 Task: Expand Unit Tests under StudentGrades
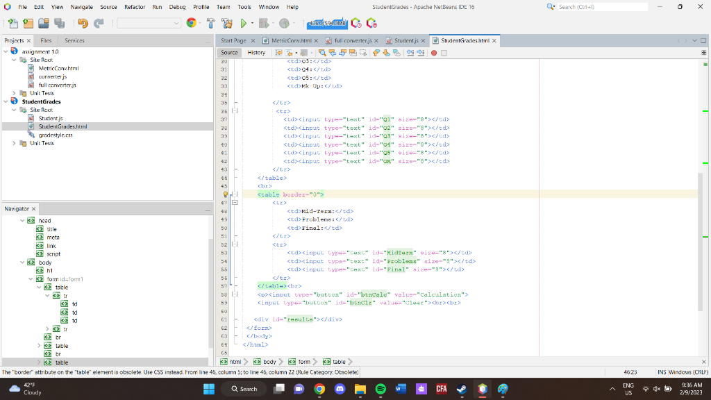pyautogui.click(x=15, y=143)
